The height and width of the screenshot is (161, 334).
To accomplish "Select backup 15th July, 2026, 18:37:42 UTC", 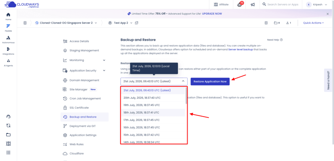I will click(153, 135).
